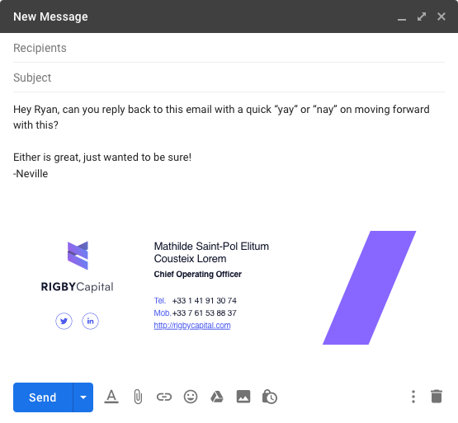The image size is (458, 423).
Task: Discard draft with trash icon
Action: (437, 397)
